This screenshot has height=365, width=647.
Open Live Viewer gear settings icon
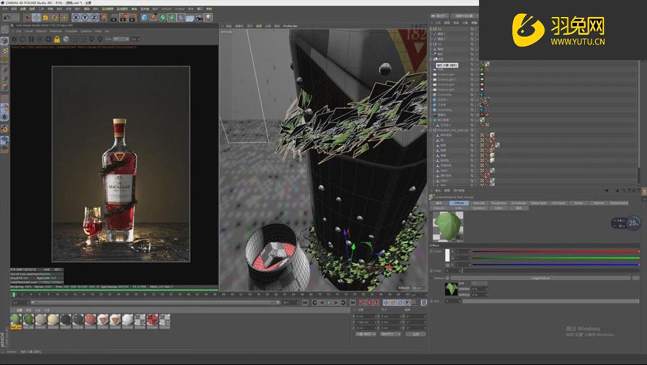pos(48,39)
